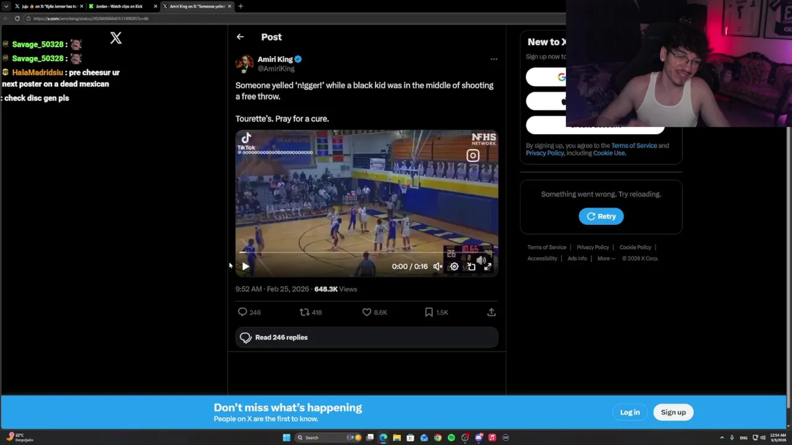
Task: Share the post via share icon
Action: 491,312
